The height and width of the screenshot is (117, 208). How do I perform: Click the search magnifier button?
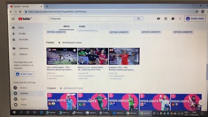point(139,19)
